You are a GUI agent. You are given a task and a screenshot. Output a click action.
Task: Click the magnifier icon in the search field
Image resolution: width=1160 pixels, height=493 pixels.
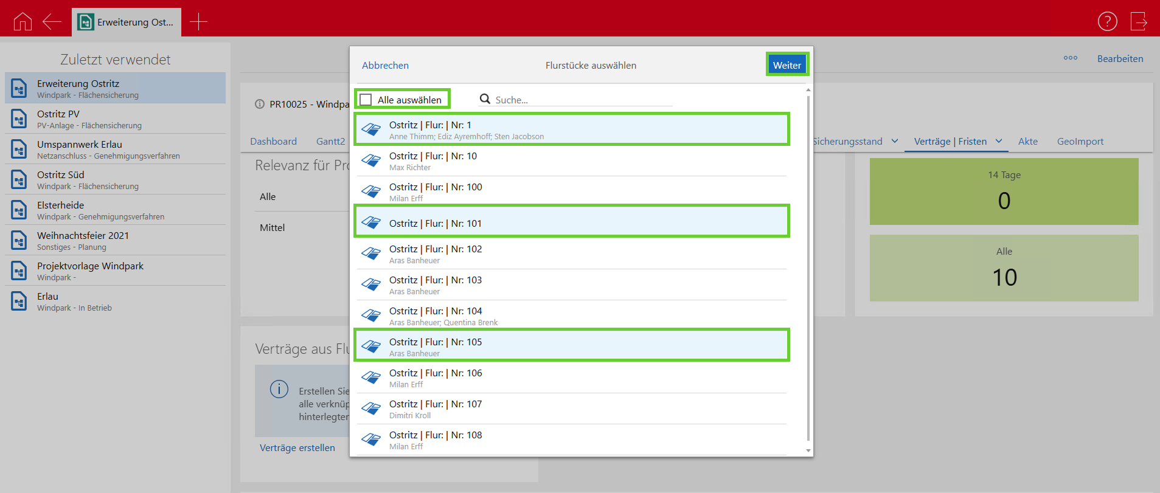(485, 99)
